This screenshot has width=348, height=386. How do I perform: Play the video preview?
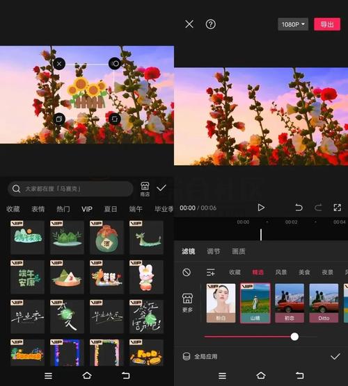[261, 208]
